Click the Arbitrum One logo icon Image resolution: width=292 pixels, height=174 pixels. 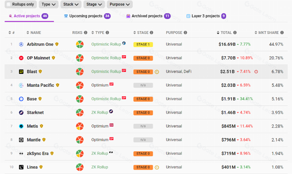[x=21, y=44]
